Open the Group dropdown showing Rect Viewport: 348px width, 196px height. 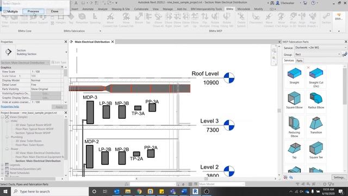(318, 54)
